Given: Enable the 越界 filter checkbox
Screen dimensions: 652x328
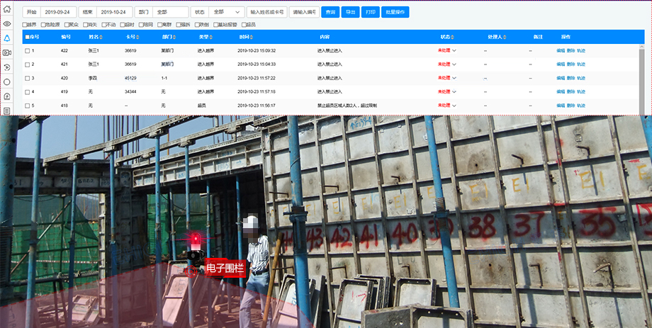Looking at the screenshot, I should pyautogui.click(x=26, y=25).
